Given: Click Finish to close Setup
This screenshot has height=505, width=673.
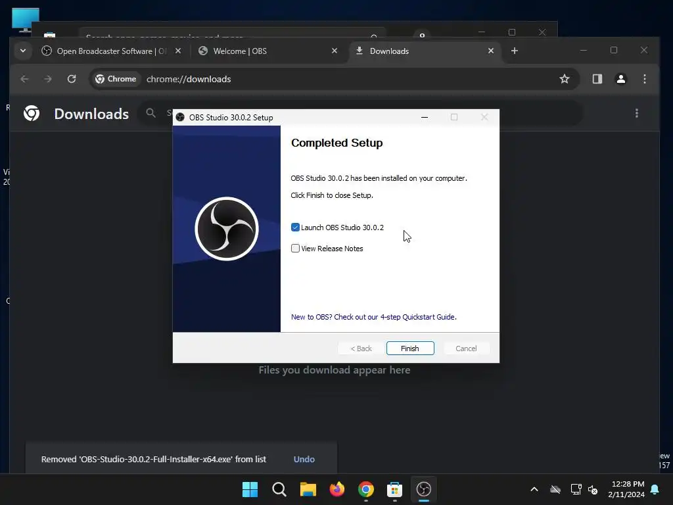Looking at the screenshot, I should [410, 349].
